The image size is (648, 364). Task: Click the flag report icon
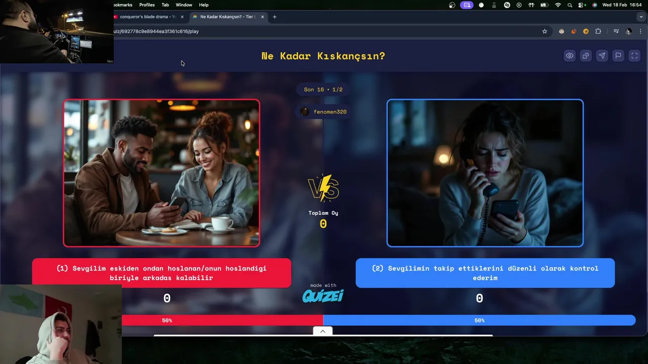618,56
